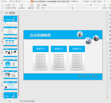
Task: Toggle align left paragraph button
Action: point(77,8)
